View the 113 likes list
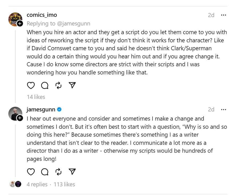Viewport: 244px width, 195px height. 64,184
